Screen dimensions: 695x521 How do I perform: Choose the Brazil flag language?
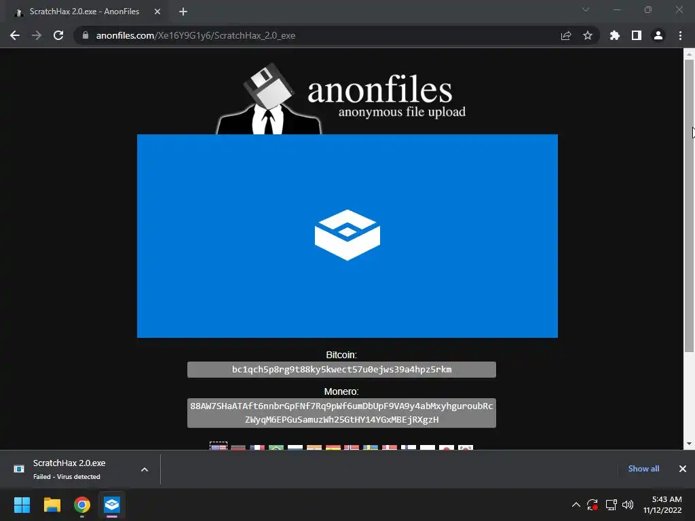coord(276,448)
